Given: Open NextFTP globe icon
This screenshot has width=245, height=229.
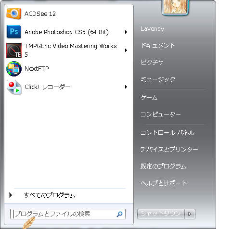Looking at the screenshot, I should pyautogui.click(x=14, y=69).
